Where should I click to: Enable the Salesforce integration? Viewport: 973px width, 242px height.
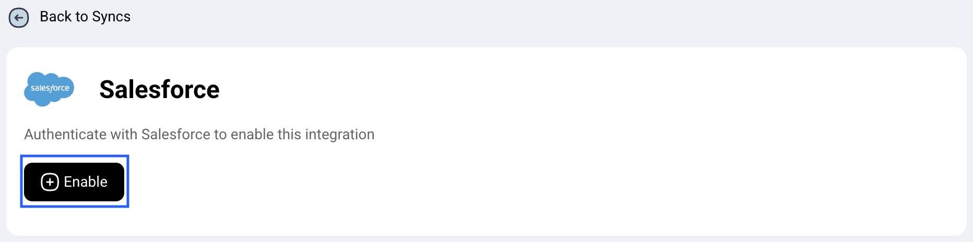point(74,182)
